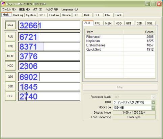Click the Display Mode 1400 x 1050 32bit field
163x139 pixels.
134,113
